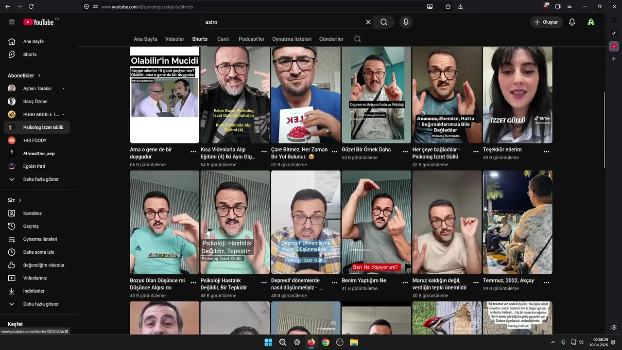Open İndirilenler in the sidebar
Screen dimensions: 622x350
tap(37, 291)
